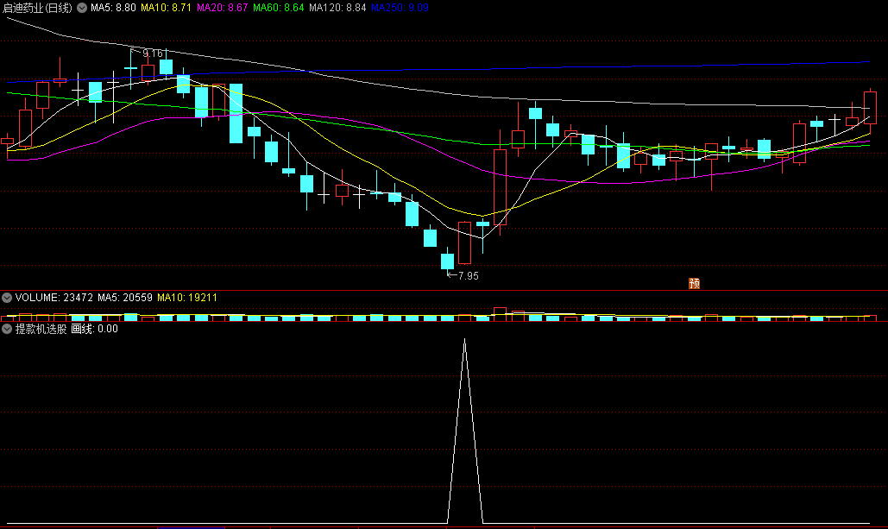The height and width of the screenshot is (529, 888).
Task: Click the green MA60: 8.64 label
Action: tap(278, 8)
